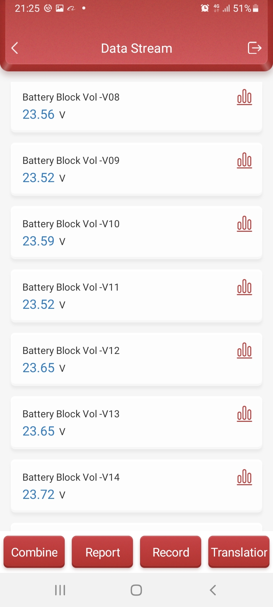Show chart icon for Battery Block Vol-V10

pos(245,224)
